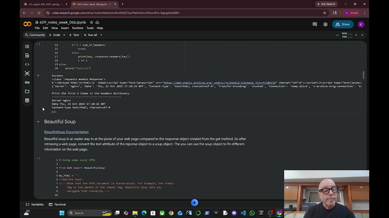This screenshot has width=389, height=218.
Task: Run the Beautiful Soup local HTML cell
Action: pos(38,158)
